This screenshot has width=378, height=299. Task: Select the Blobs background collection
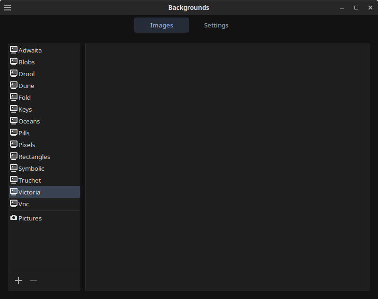pyautogui.click(x=44, y=62)
